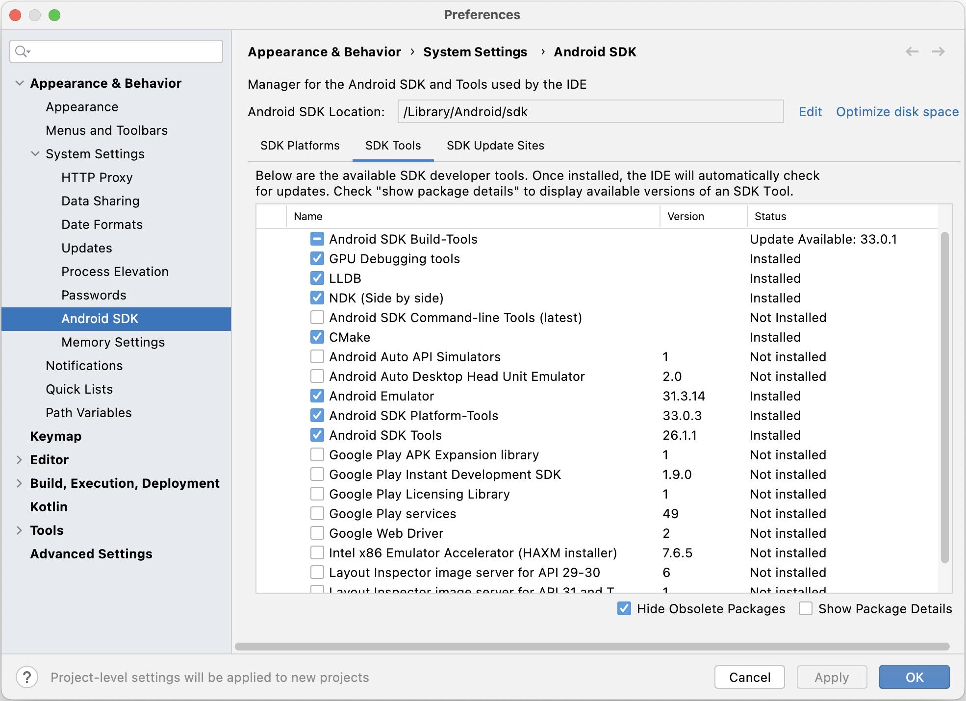Viewport: 966px width, 701px height.
Task: Expand Build, Execution, Deployment group
Action: (x=20, y=483)
